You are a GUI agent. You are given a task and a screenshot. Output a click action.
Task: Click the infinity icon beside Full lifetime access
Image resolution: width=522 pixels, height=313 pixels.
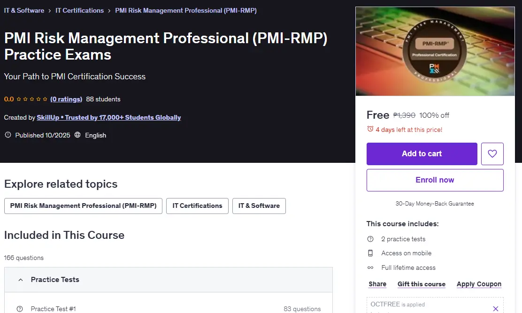click(x=370, y=267)
